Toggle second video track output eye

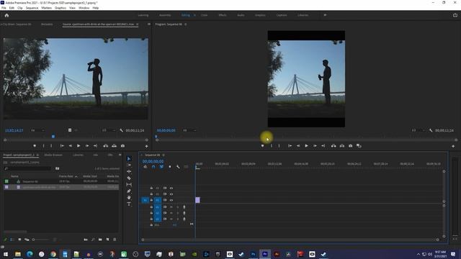click(x=171, y=194)
